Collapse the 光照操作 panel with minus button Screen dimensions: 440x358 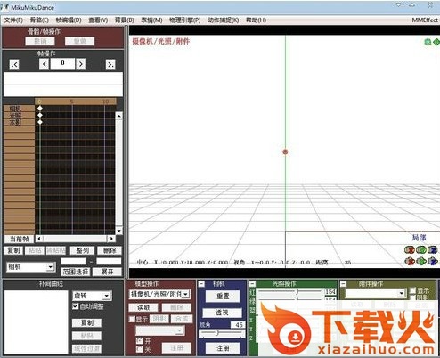pos(252,284)
